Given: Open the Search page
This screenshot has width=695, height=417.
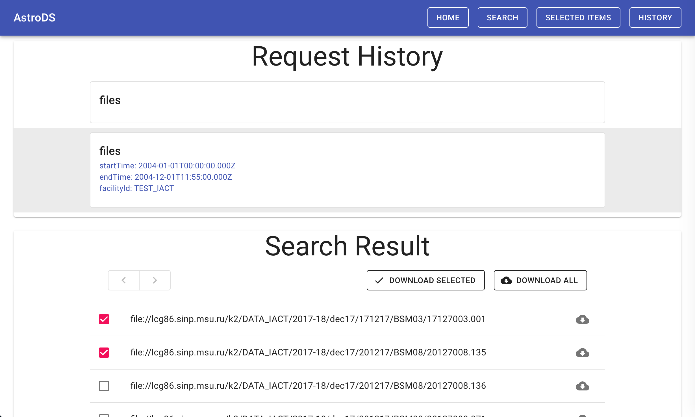Looking at the screenshot, I should [502, 18].
